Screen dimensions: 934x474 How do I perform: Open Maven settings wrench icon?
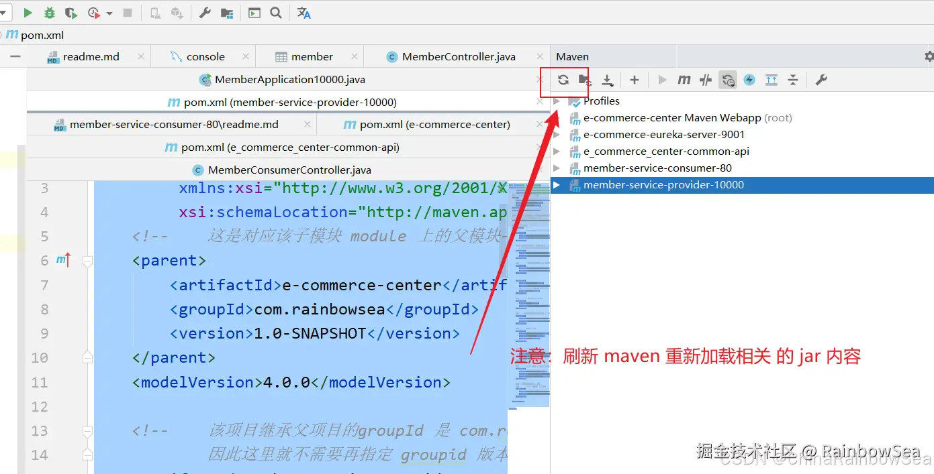point(821,80)
